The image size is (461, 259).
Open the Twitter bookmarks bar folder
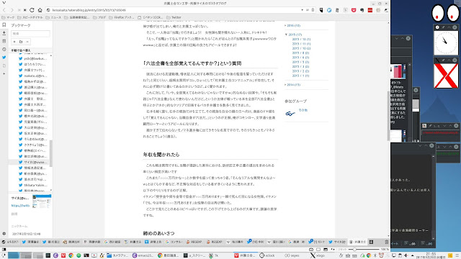(x=174, y=17)
